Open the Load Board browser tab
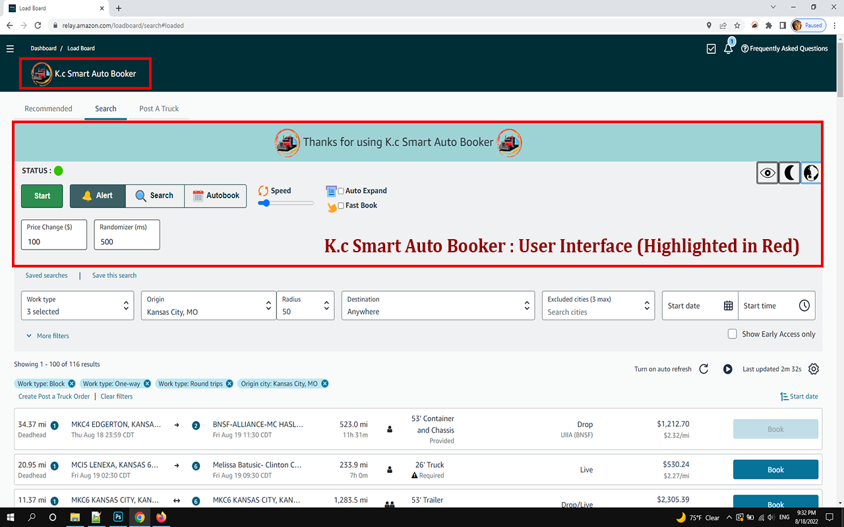 [55, 8]
